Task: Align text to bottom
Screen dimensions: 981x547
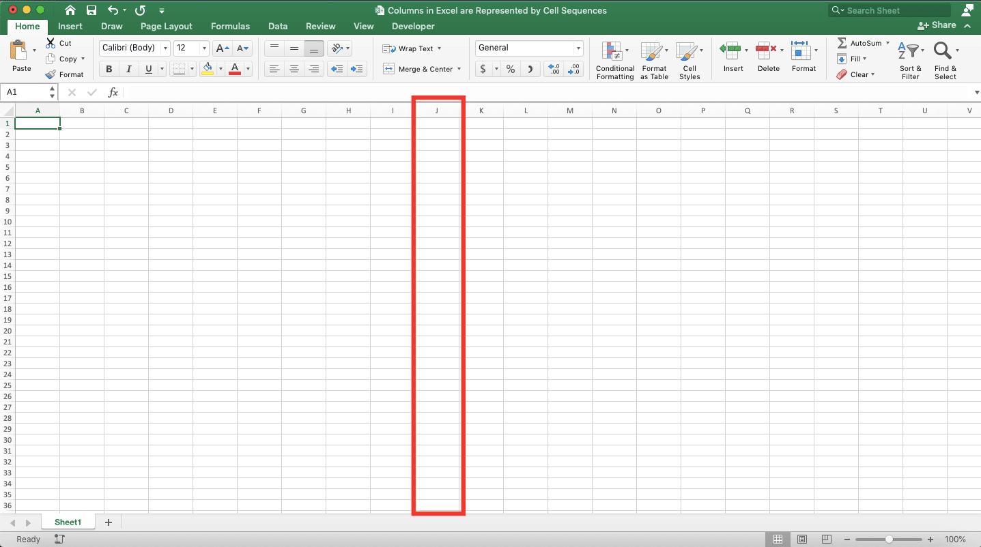Action: coord(314,48)
